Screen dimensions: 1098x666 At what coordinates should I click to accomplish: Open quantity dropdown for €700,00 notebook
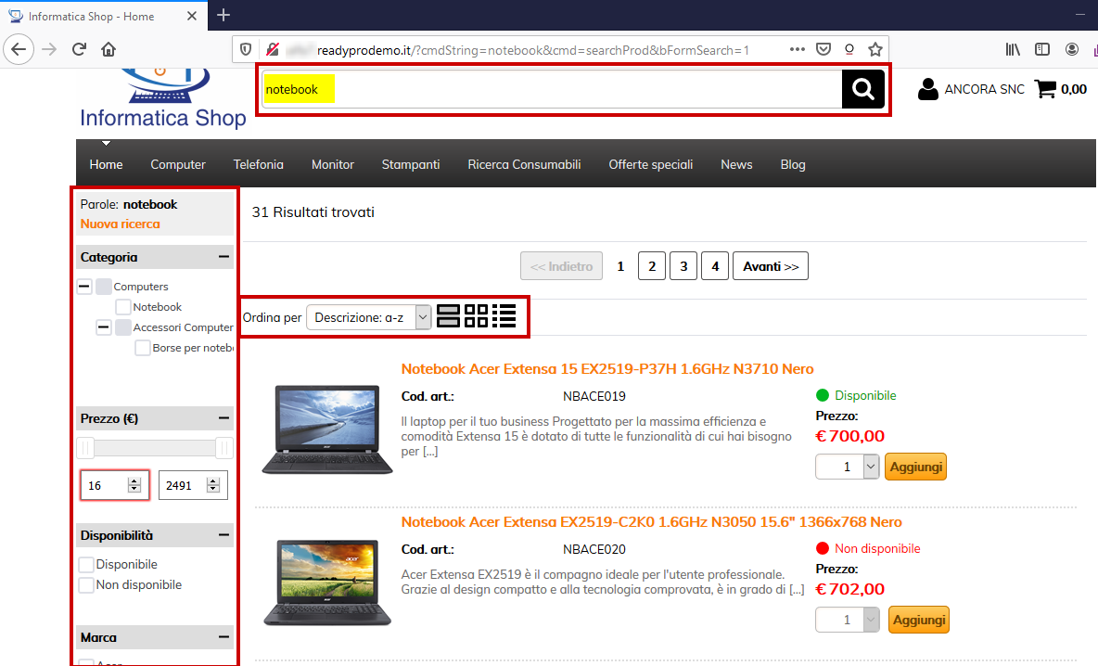point(848,467)
